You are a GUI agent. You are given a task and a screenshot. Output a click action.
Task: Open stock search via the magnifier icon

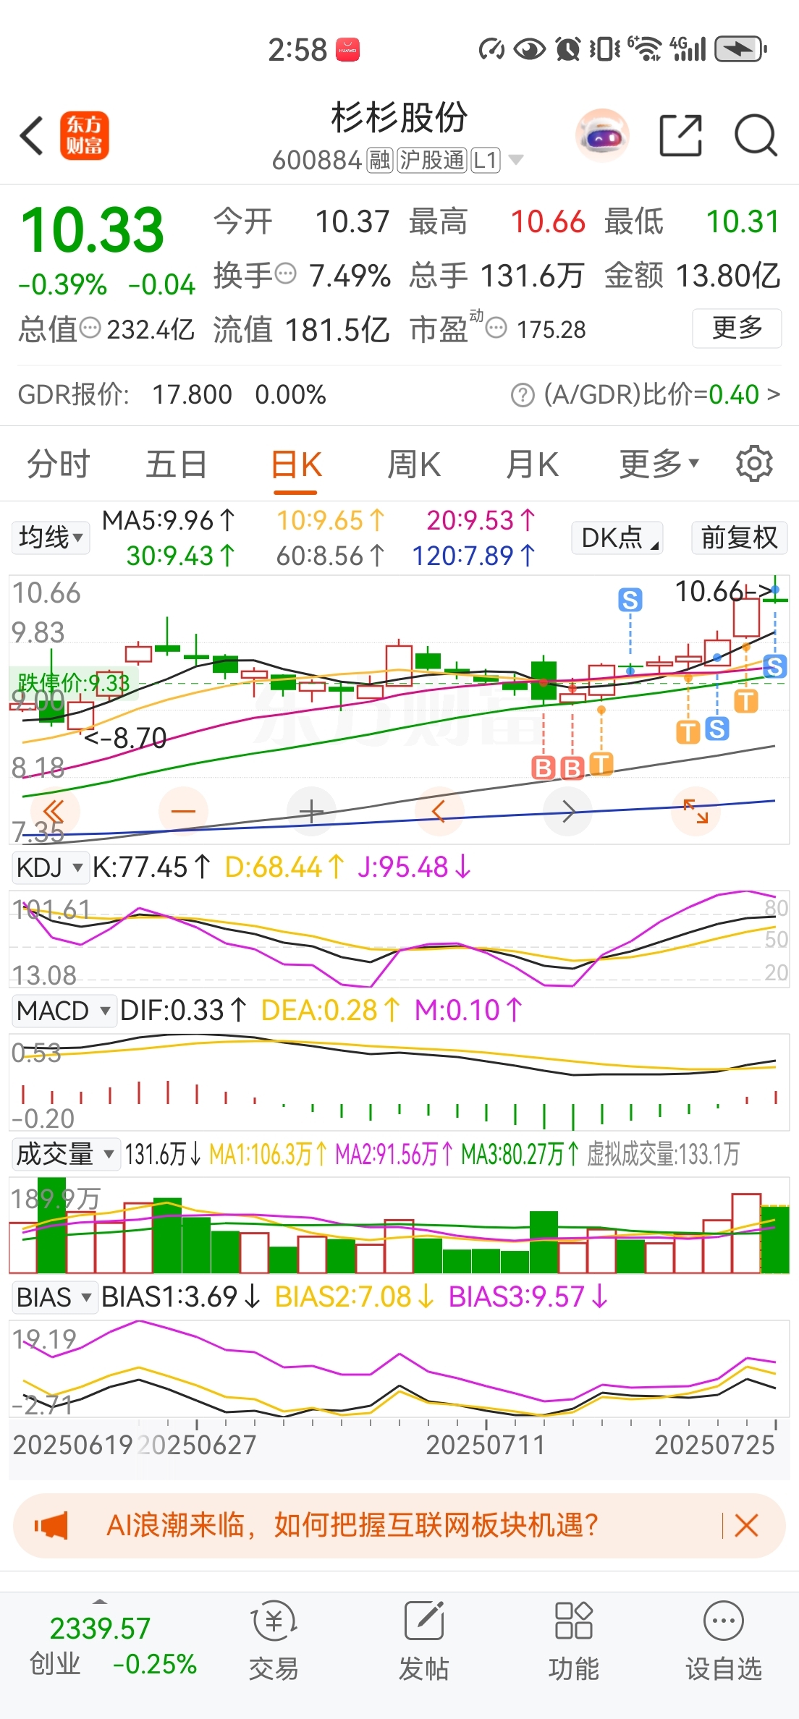click(756, 135)
